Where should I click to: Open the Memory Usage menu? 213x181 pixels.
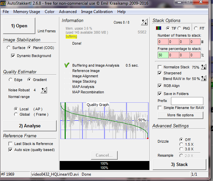tap(27, 12)
